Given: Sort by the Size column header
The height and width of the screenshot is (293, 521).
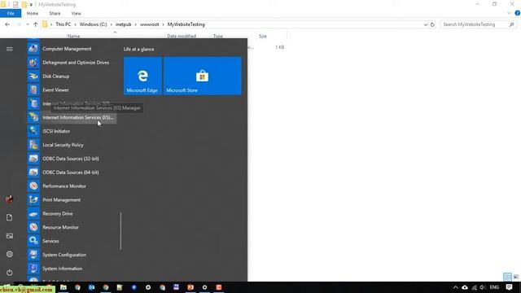Looking at the screenshot, I should coord(263,36).
